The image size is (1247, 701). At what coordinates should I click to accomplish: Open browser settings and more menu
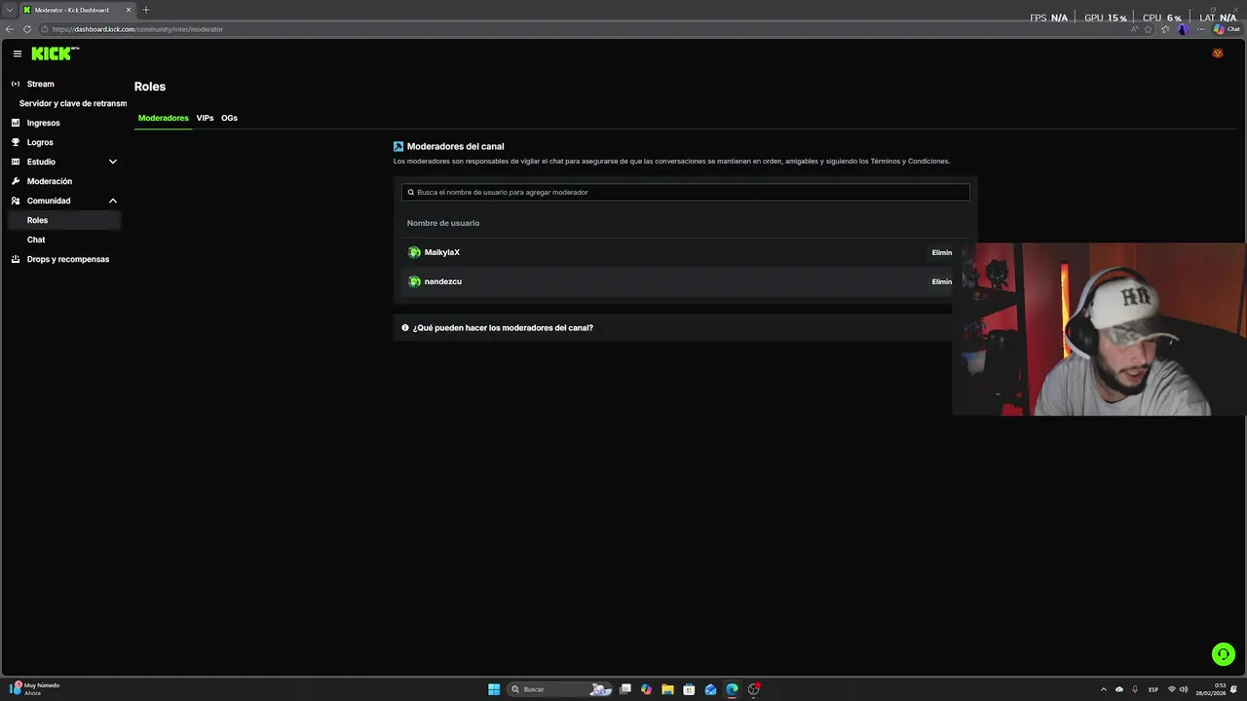[x=1200, y=29]
